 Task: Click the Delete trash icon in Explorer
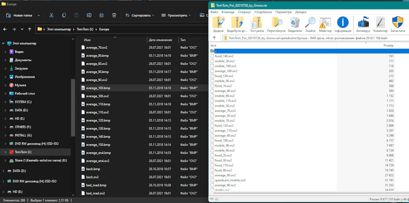114,15
